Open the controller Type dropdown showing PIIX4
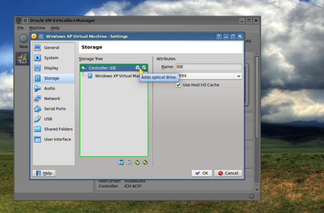 tap(209, 76)
